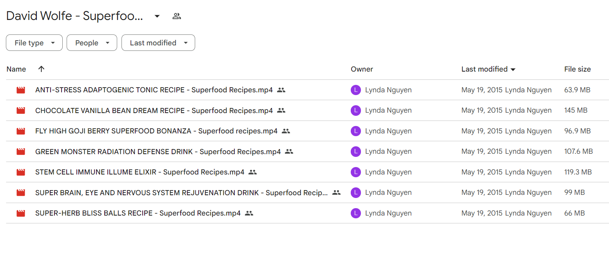Click owner avatar on GREEN MONSTER RADIATION row

pos(355,151)
